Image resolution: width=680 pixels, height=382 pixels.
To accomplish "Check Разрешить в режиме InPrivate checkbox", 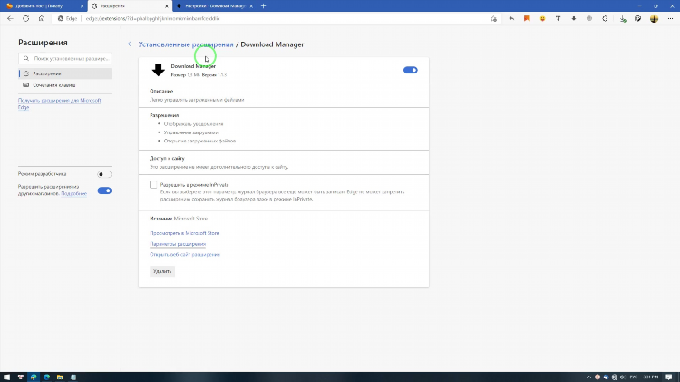I will coord(153,185).
